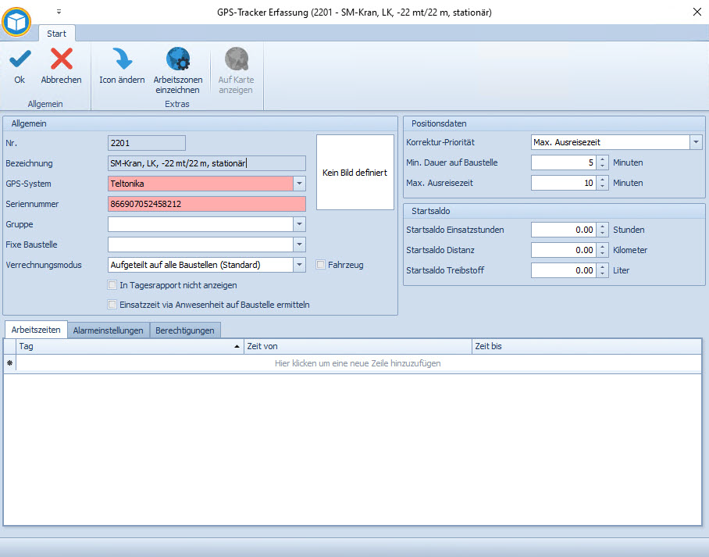The height and width of the screenshot is (557, 709).
Task: Launch Arbeitszonen einzeichnen globe tool
Action: click(x=178, y=59)
